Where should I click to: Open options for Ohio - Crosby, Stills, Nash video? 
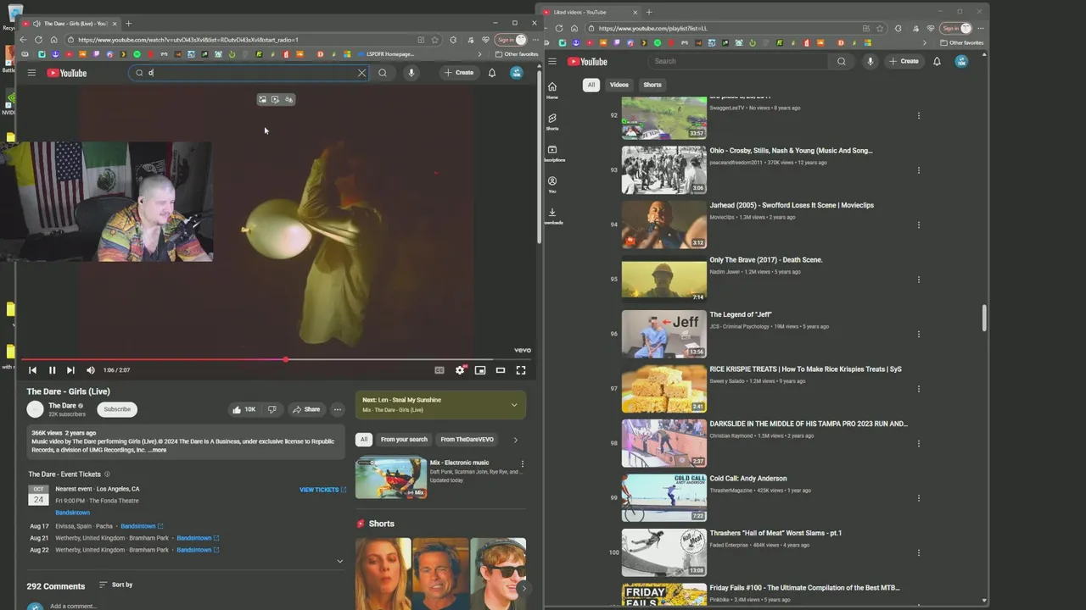918,170
